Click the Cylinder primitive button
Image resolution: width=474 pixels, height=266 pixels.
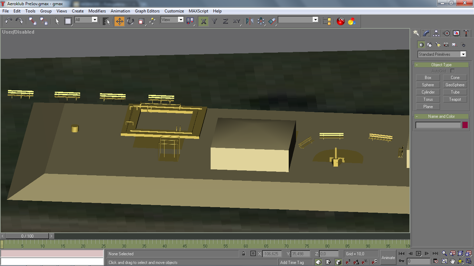[x=428, y=92]
